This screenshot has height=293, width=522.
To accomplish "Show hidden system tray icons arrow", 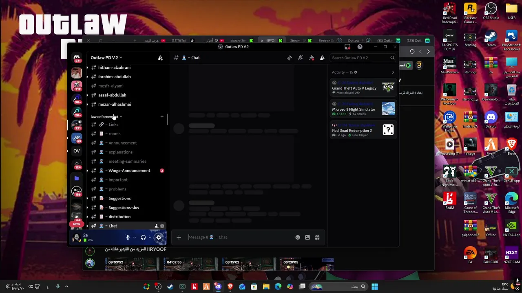I will (66, 287).
